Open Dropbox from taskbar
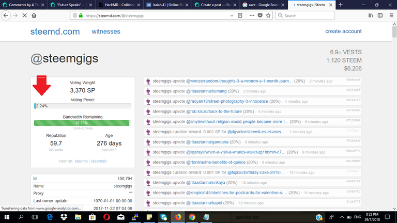This screenshot has width=397, height=223. tap(64, 217)
